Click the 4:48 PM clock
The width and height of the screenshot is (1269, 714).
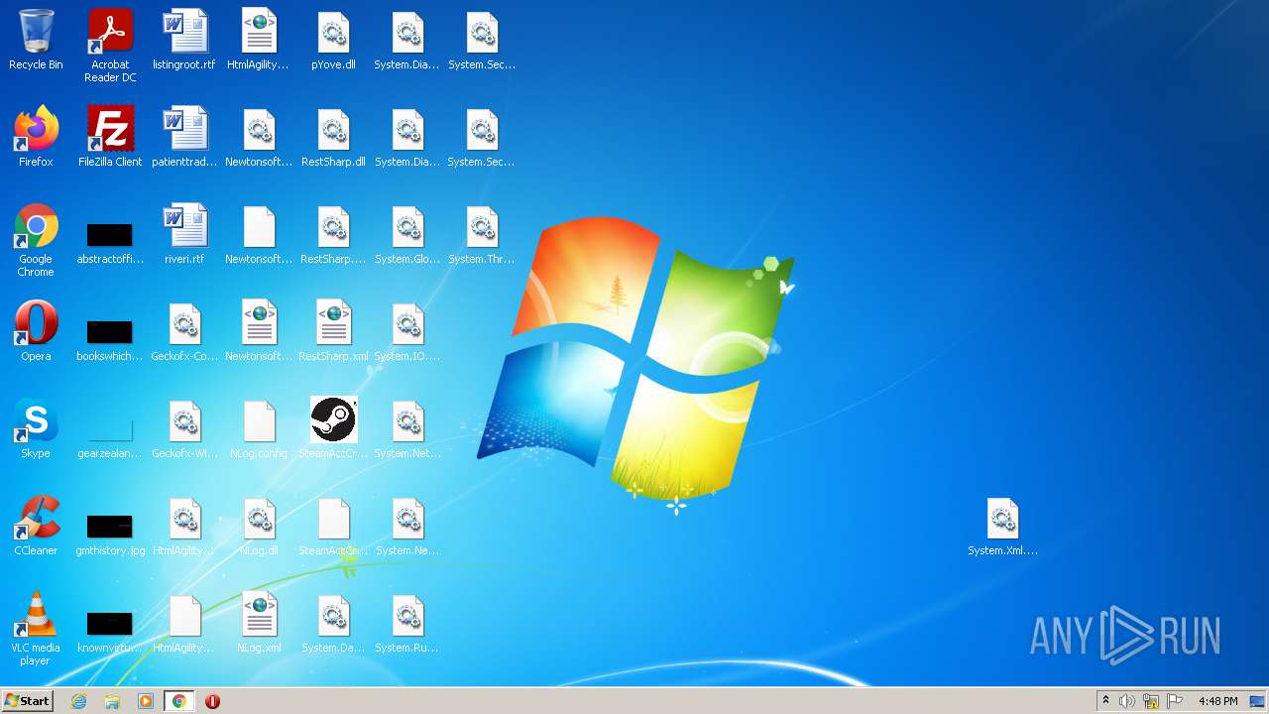1217,701
